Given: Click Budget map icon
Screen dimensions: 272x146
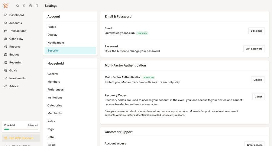Looking at the screenshot, I should [6, 55].
